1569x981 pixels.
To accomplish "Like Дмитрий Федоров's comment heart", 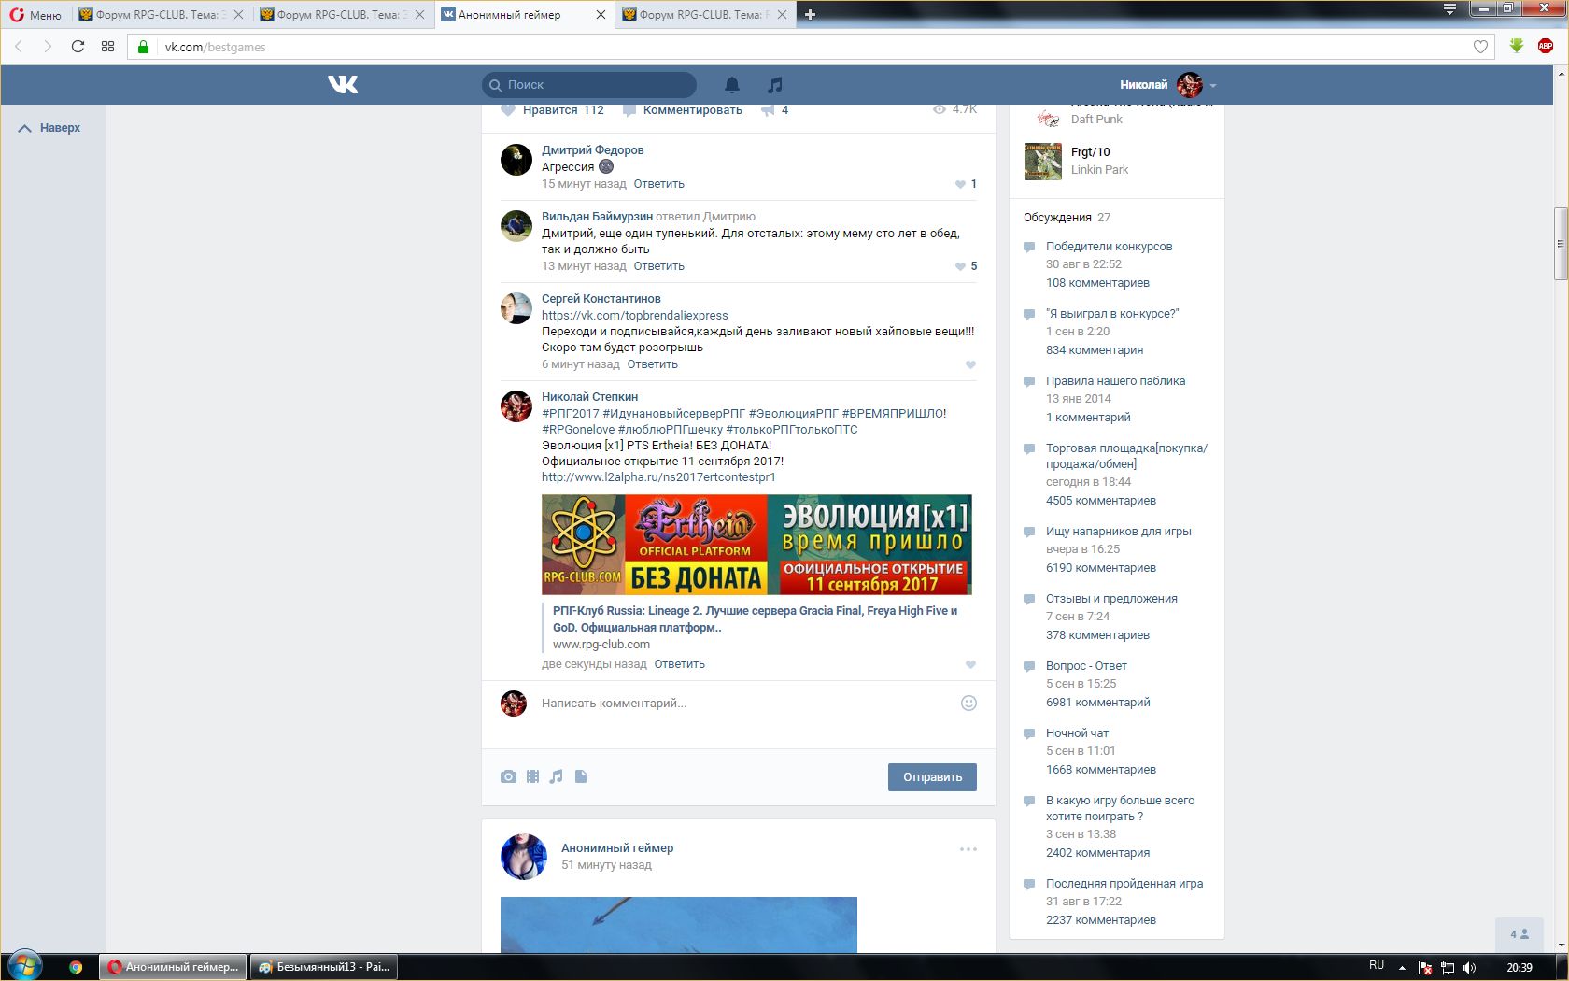I will 960,184.
